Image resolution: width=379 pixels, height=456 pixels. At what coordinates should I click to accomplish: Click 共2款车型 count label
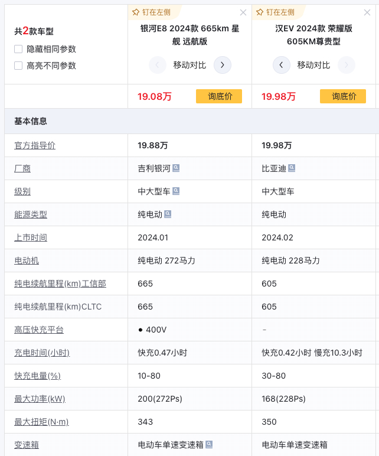[34, 31]
